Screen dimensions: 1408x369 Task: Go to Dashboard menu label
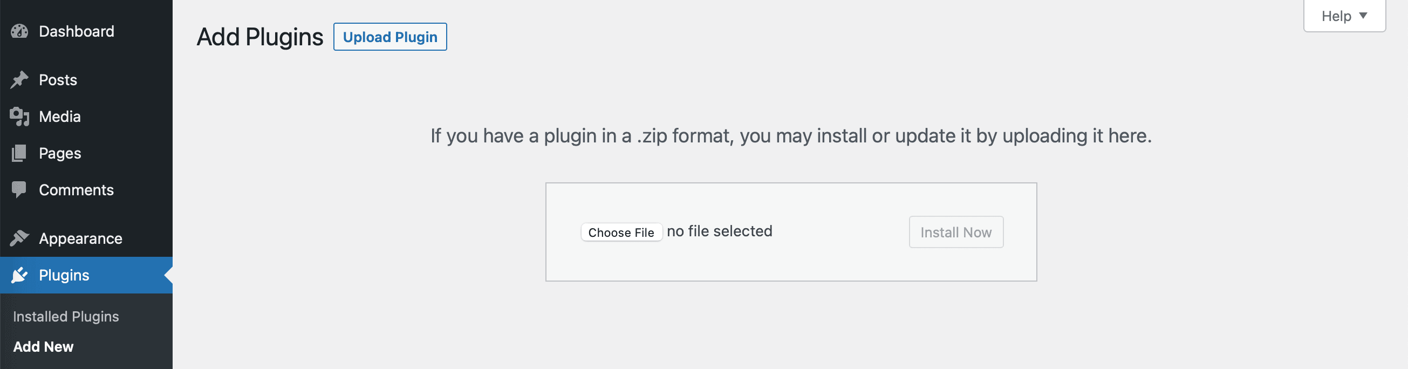click(x=77, y=31)
